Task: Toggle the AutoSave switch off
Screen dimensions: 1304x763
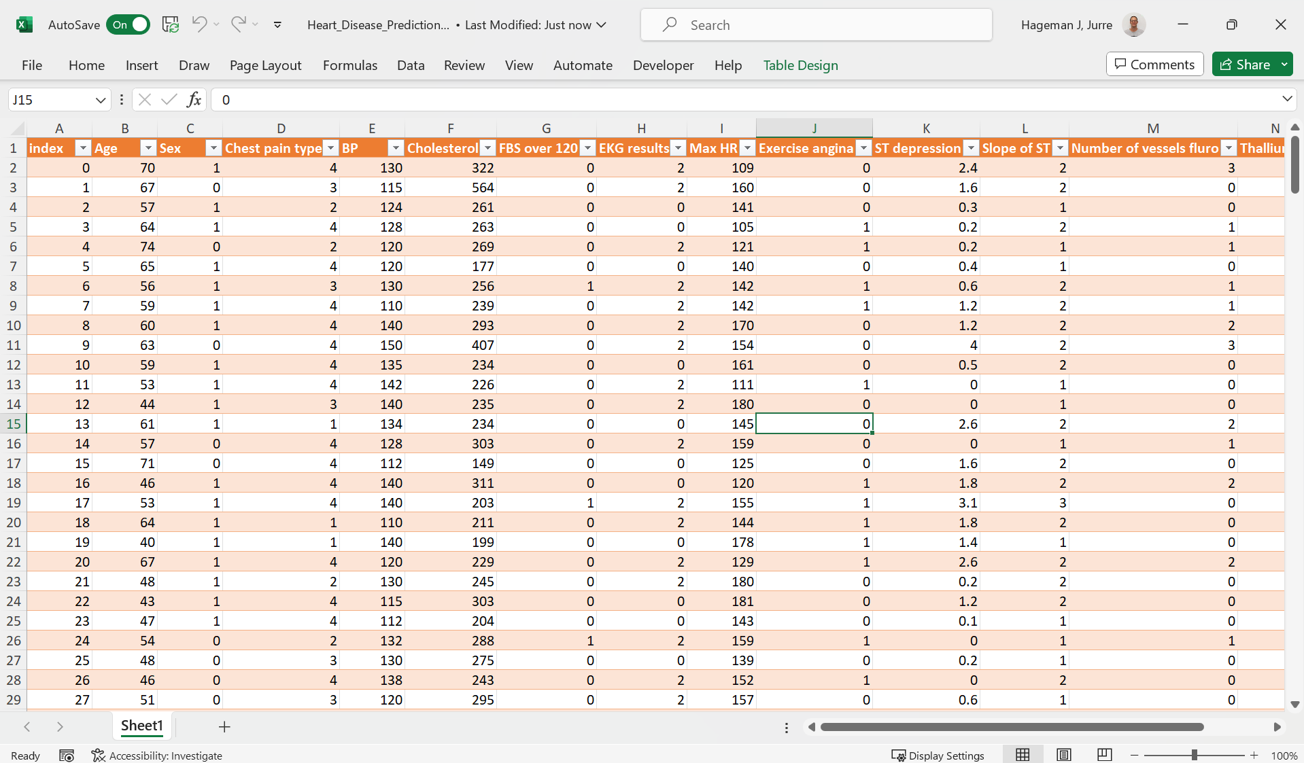Action: point(128,24)
